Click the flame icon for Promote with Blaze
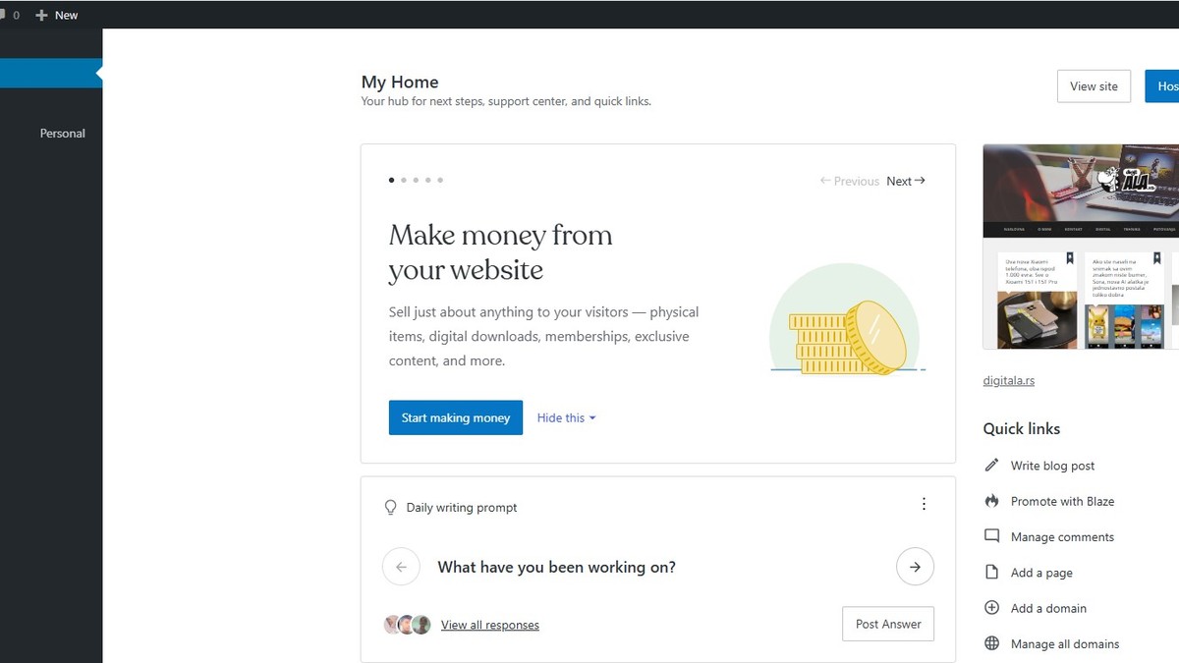The width and height of the screenshot is (1179, 663). (991, 501)
